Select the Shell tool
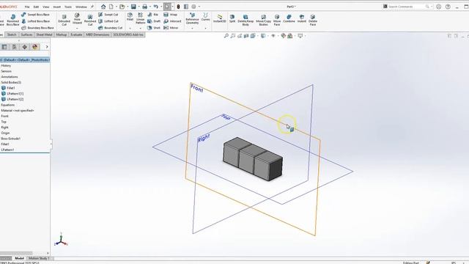The width and height of the screenshot is (469, 264). point(154,28)
